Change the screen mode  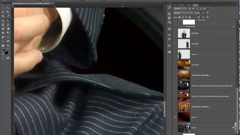click(8, 58)
